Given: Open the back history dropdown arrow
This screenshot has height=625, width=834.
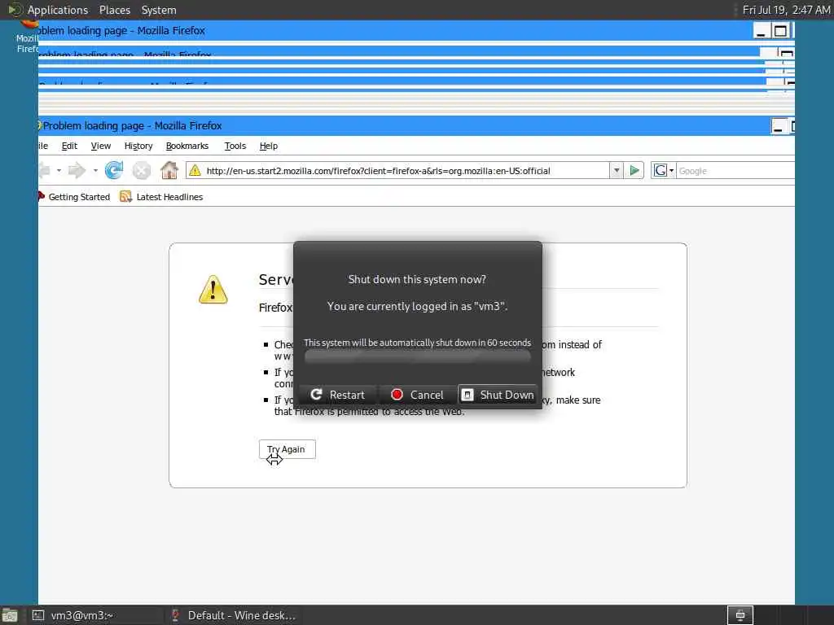Looking at the screenshot, I should [x=59, y=171].
